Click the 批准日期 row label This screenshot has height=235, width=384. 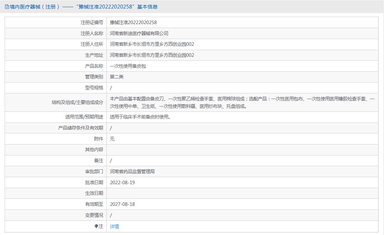click(94, 182)
